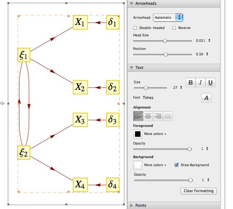233x209 pixels.
Task: Select the X4 node in the graph
Action: click(80, 185)
